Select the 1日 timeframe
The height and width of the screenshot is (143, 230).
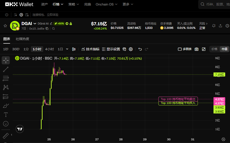tap(60, 49)
